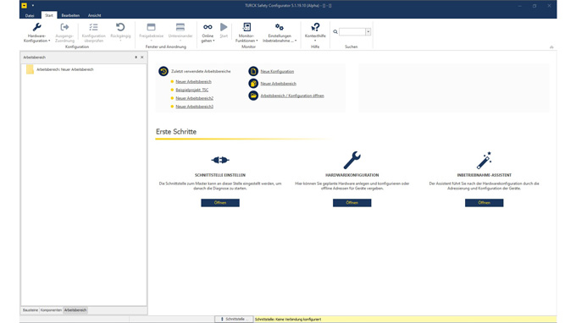Pin the Arbeitsbereich panel

click(x=136, y=57)
